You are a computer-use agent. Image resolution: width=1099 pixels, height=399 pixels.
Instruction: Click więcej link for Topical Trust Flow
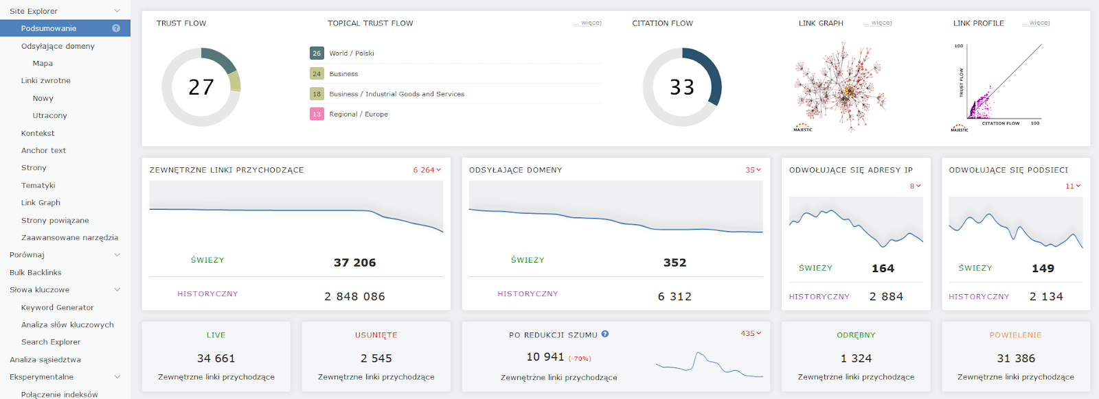click(588, 23)
